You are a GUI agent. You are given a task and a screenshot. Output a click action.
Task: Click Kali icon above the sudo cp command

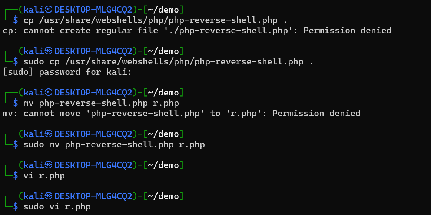(49, 51)
